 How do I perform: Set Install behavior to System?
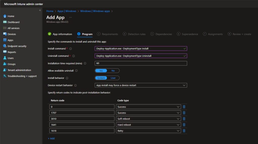click(x=101, y=78)
